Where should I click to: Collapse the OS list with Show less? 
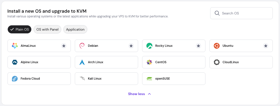(139, 94)
